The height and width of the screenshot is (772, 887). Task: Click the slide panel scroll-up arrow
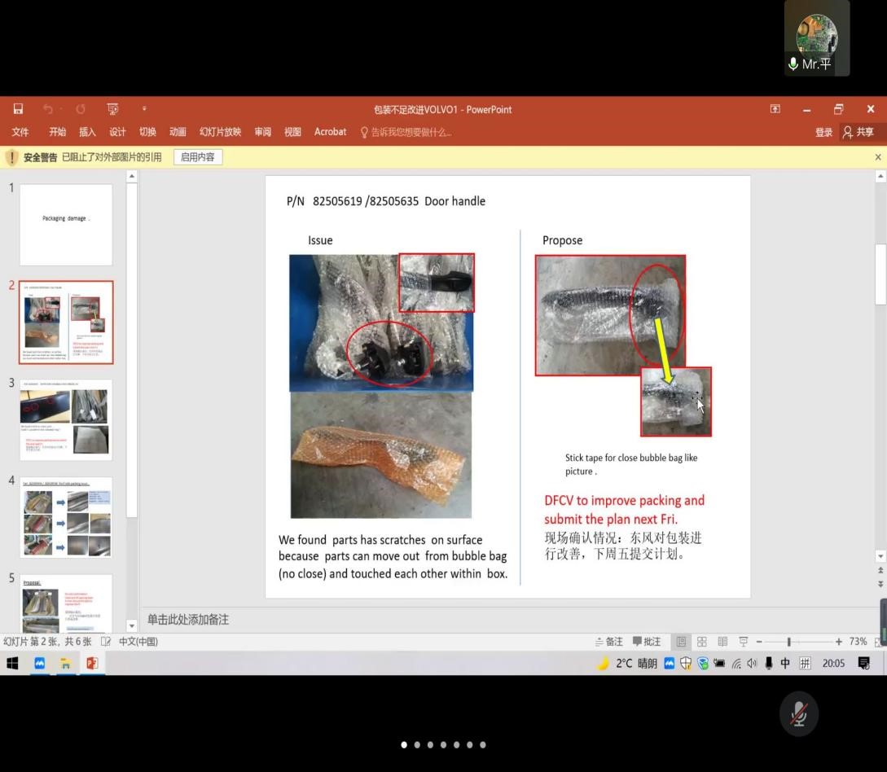point(132,176)
